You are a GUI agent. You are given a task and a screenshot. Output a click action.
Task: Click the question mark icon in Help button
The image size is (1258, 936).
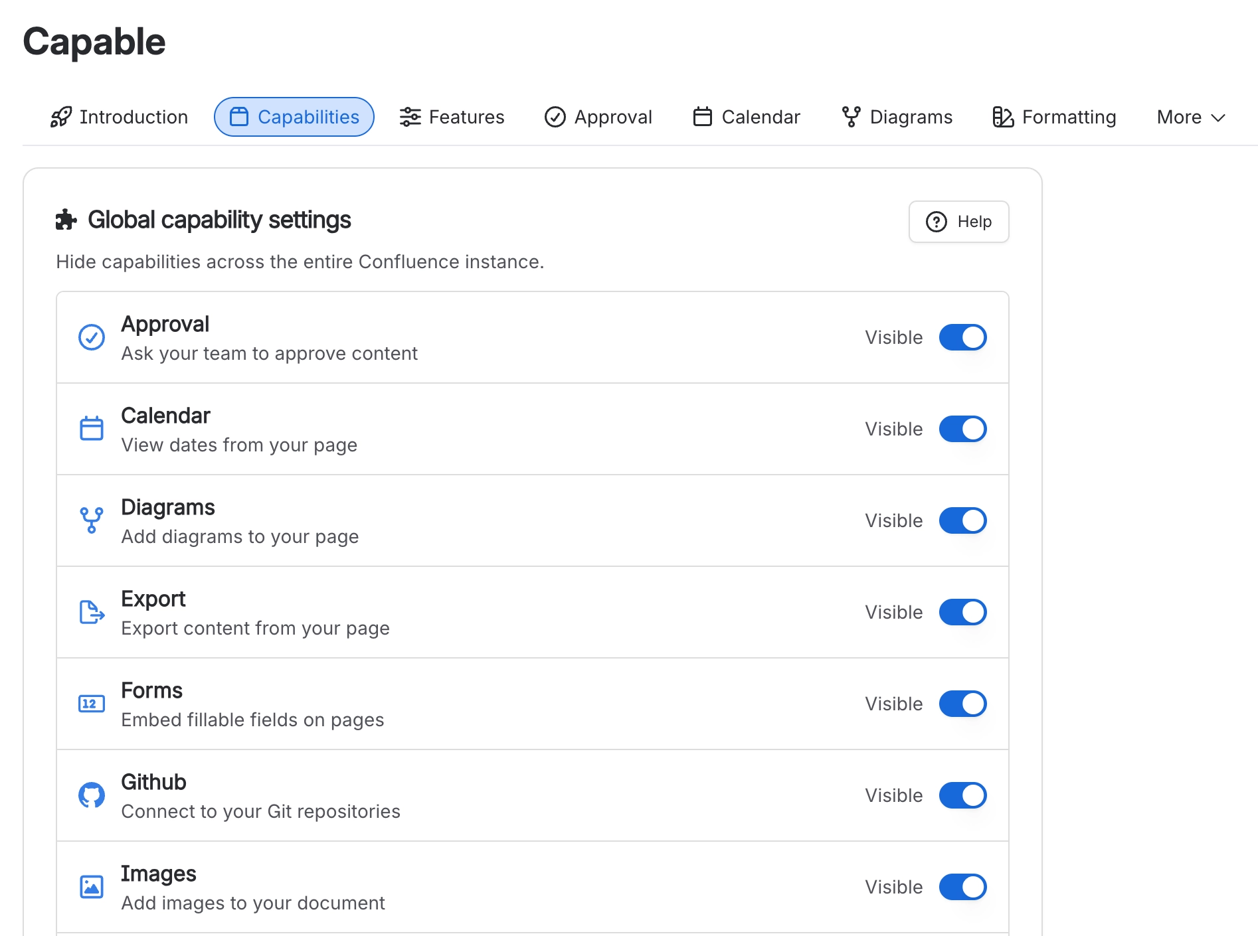(x=937, y=222)
